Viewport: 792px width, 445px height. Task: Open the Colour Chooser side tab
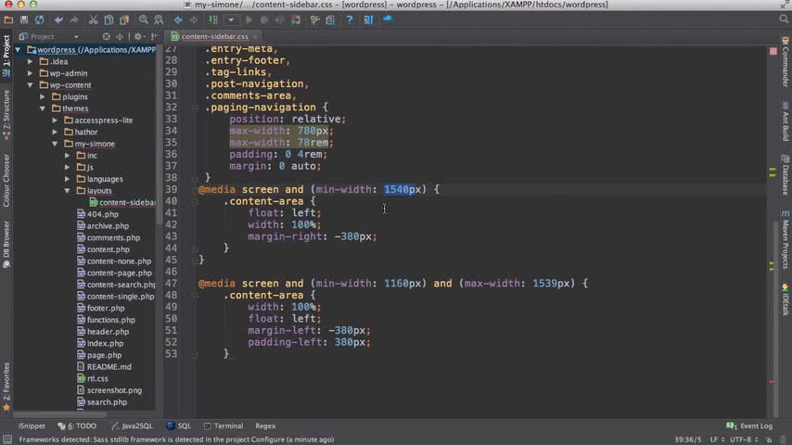coord(6,181)
